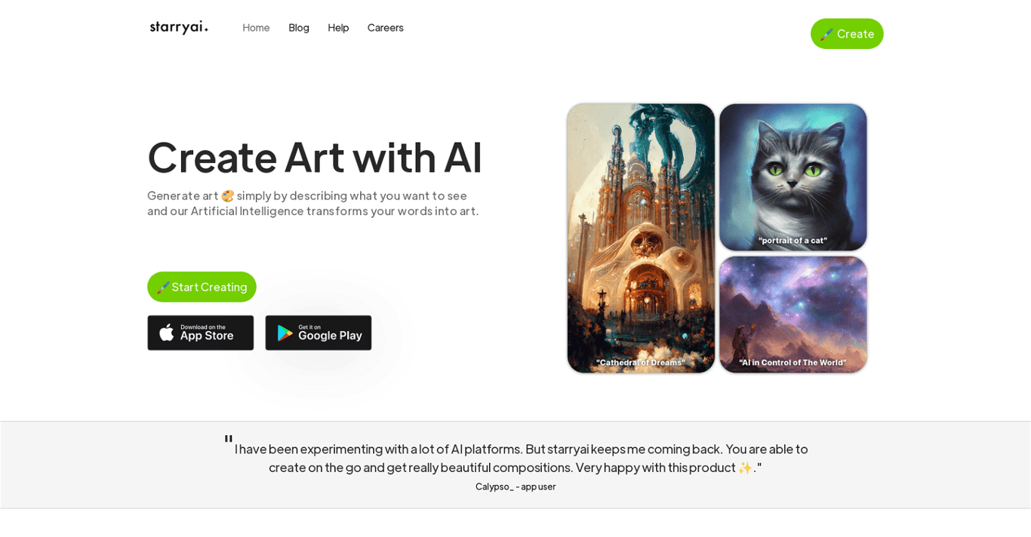Click the Start Creating button
The image size is (1031, 537).
click(202, 287)
